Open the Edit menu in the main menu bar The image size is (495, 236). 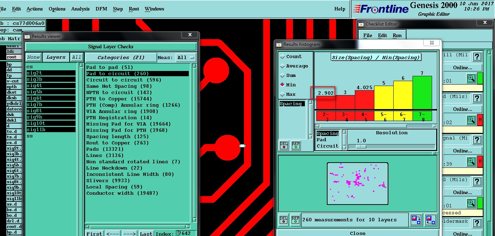point(16,9)
